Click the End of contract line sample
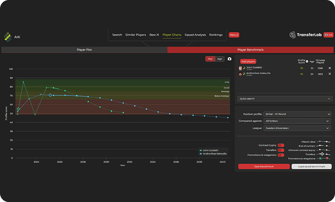This screenshot has height=202, width=335. coord(323,146)
